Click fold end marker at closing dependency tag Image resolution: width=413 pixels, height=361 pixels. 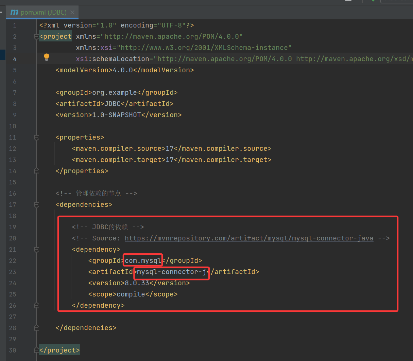pyautogui.click(x=36, y=305)
